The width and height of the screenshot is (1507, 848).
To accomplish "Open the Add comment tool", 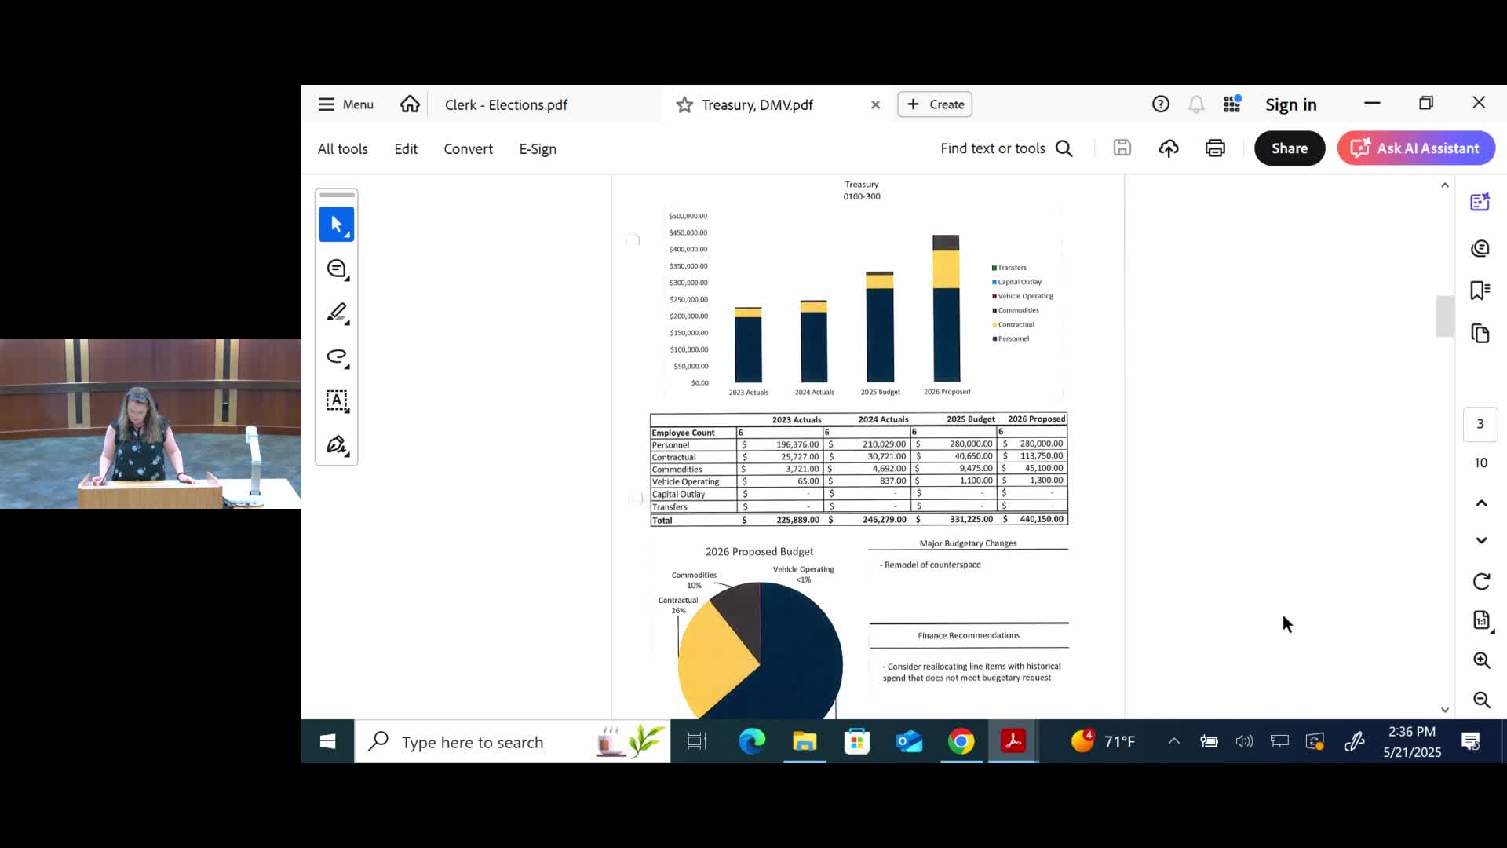I will [x=336, y=269].
